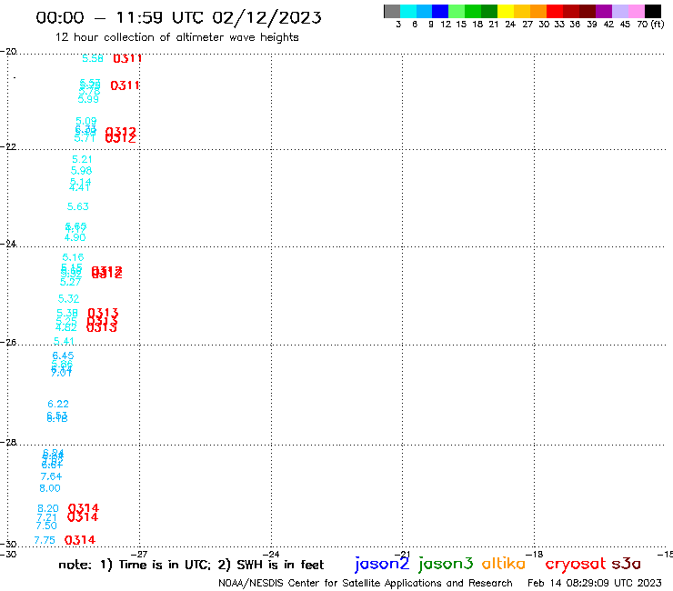
Task: Pick the pure blue swatch above 12
Action: point(440,11)
